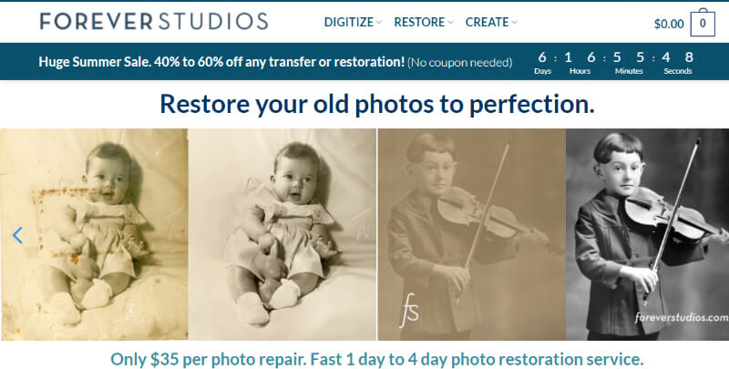Click the restored black-and-white violin boy photo
This screenshot has width=729, height=369.
coord(647,234)
